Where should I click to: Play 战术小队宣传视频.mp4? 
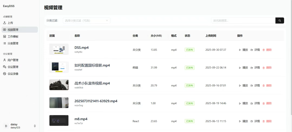click(243, 86)
